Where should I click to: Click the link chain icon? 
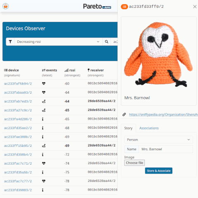[x=124, y=114]
